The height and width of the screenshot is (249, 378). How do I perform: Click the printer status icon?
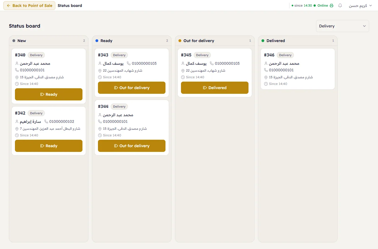coord(332,6)
